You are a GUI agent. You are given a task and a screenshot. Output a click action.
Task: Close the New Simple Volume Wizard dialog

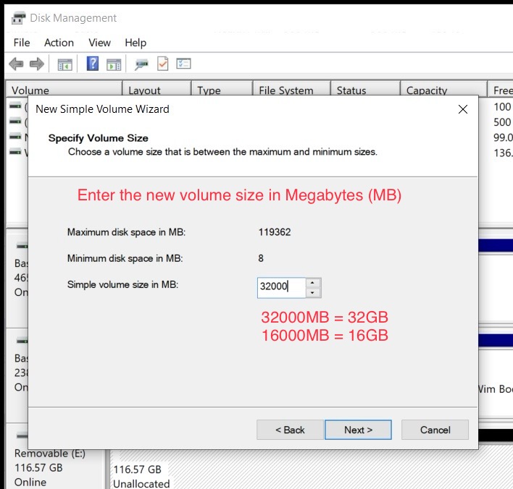point(463,109)
